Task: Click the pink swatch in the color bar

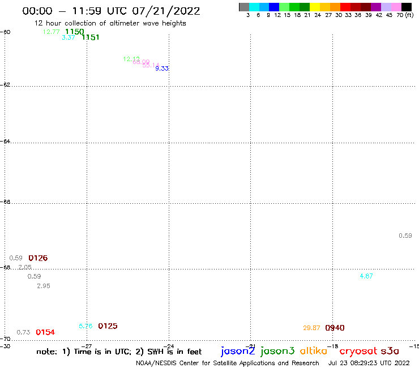Action: [396, 7]
